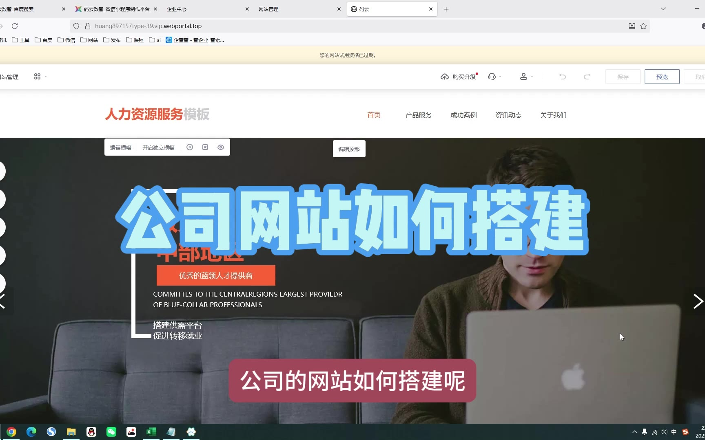This screenshot has width=705, height=440.
Task: Open File Explorer from the taskbar
Action: [71, 432]
